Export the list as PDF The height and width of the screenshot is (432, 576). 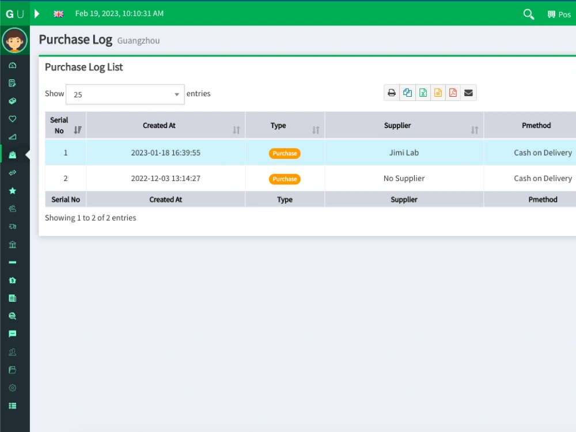tap(453, 92)
